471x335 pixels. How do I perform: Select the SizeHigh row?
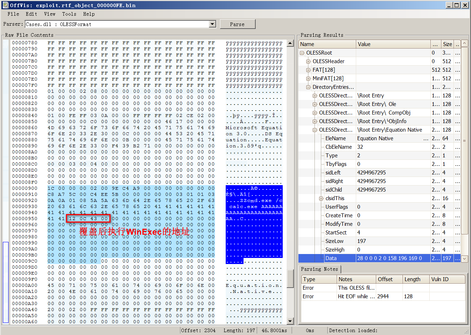pyautogui.click(x=379, y=250)
